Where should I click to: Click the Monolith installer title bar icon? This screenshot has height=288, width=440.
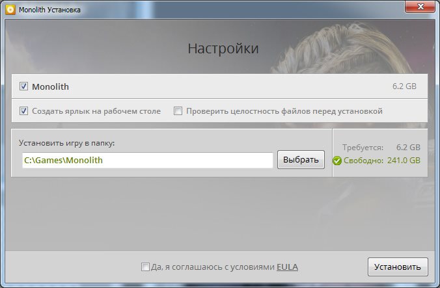coord(10,10)
